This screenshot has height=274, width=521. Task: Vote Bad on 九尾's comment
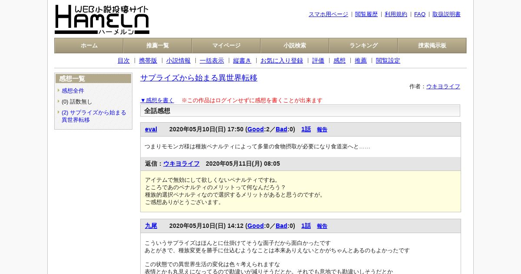281,226
